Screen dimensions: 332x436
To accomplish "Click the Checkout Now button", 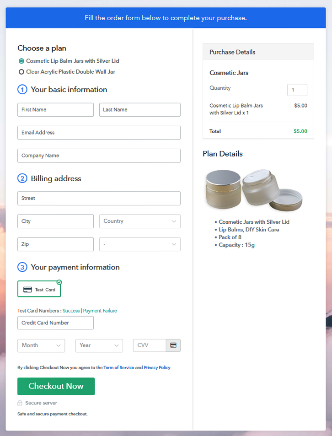I will tap(56, 386).
